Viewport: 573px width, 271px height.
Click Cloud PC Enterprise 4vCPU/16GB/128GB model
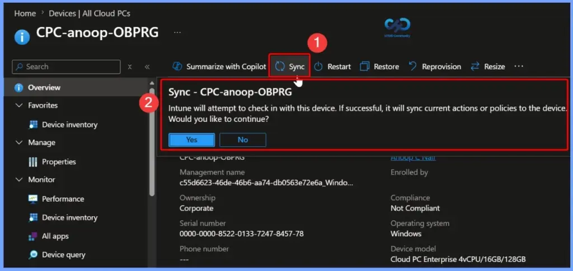click(458, 259)
